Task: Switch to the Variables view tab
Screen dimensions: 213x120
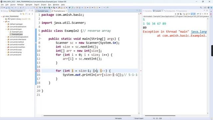Action: pos(147,11)
